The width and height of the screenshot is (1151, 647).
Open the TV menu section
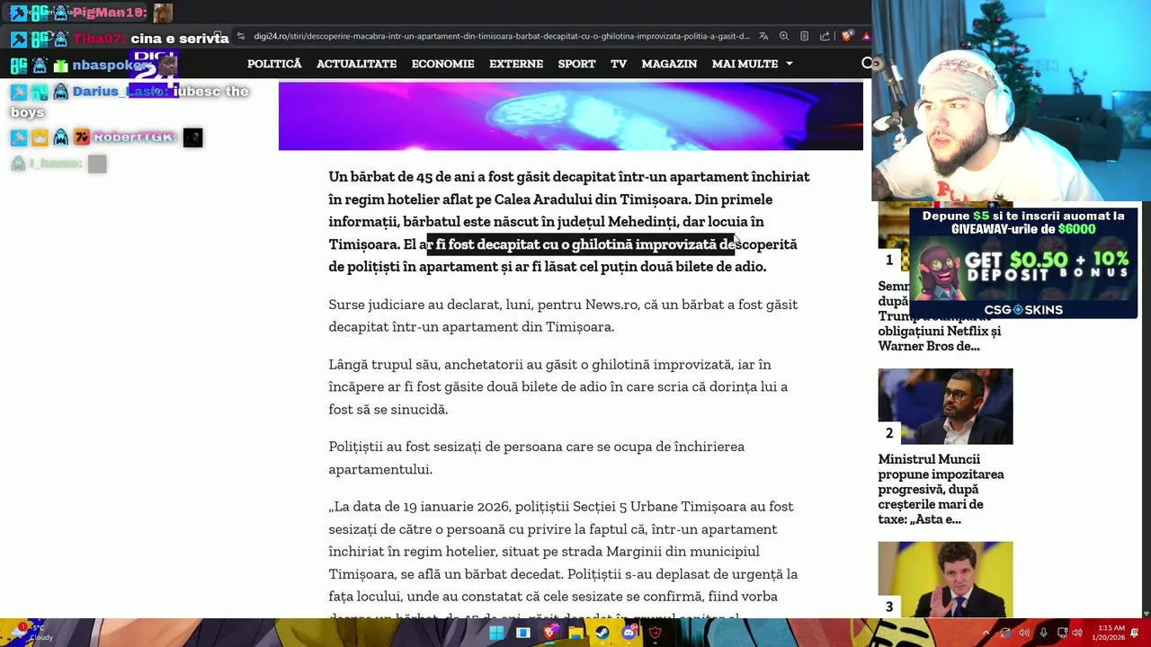click(x=619, y=64)
